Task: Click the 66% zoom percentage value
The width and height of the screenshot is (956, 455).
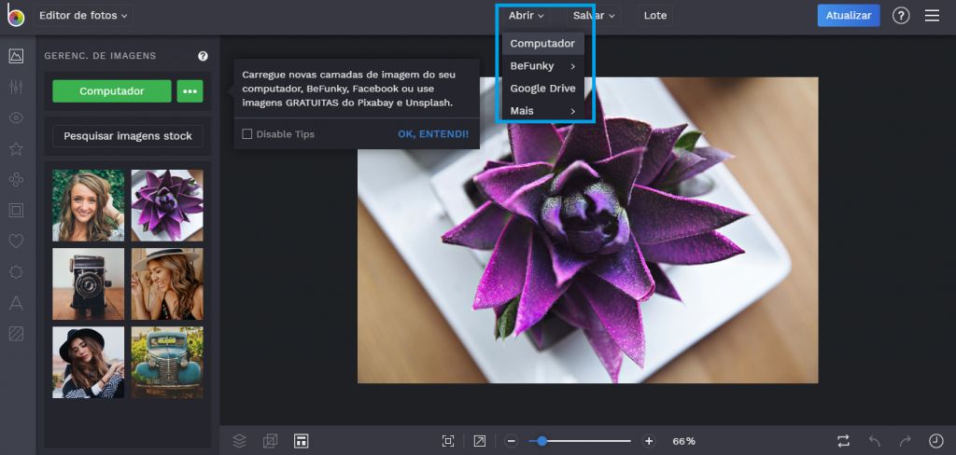Action: click(683, 441)
